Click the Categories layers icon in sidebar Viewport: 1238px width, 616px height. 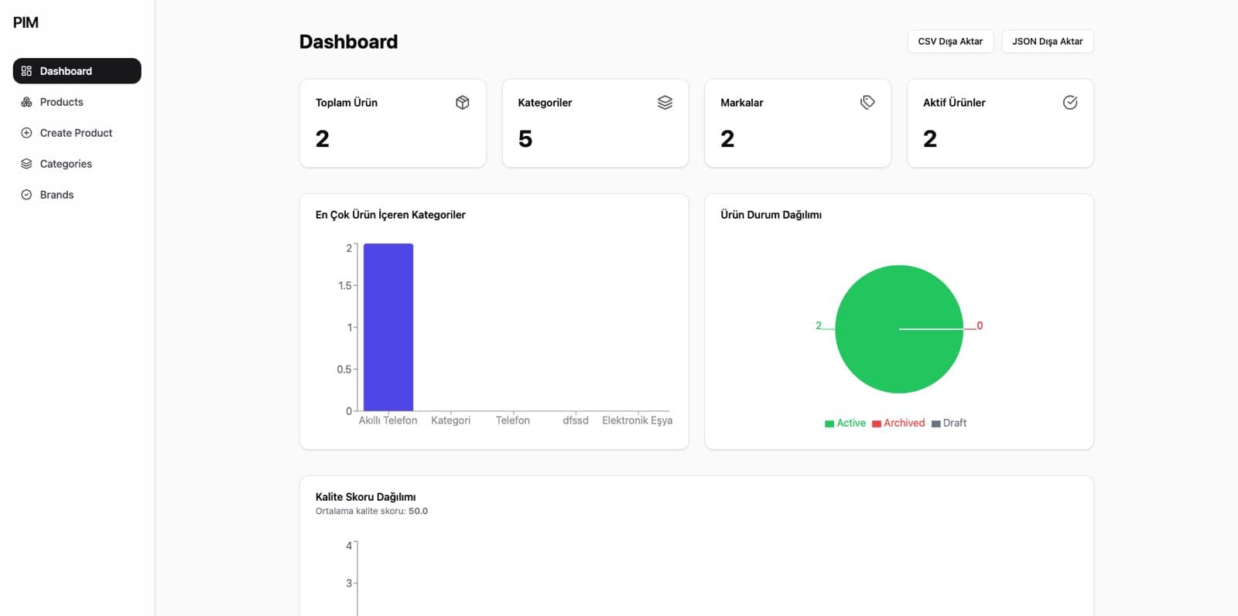[x=26, y=164]
